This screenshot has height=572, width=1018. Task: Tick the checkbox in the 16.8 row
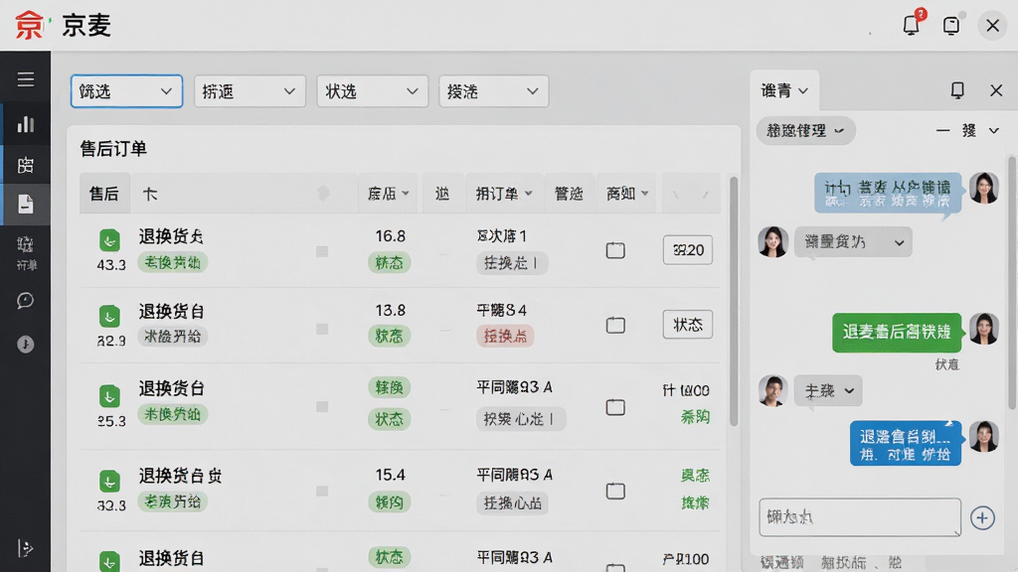point(615,250)
